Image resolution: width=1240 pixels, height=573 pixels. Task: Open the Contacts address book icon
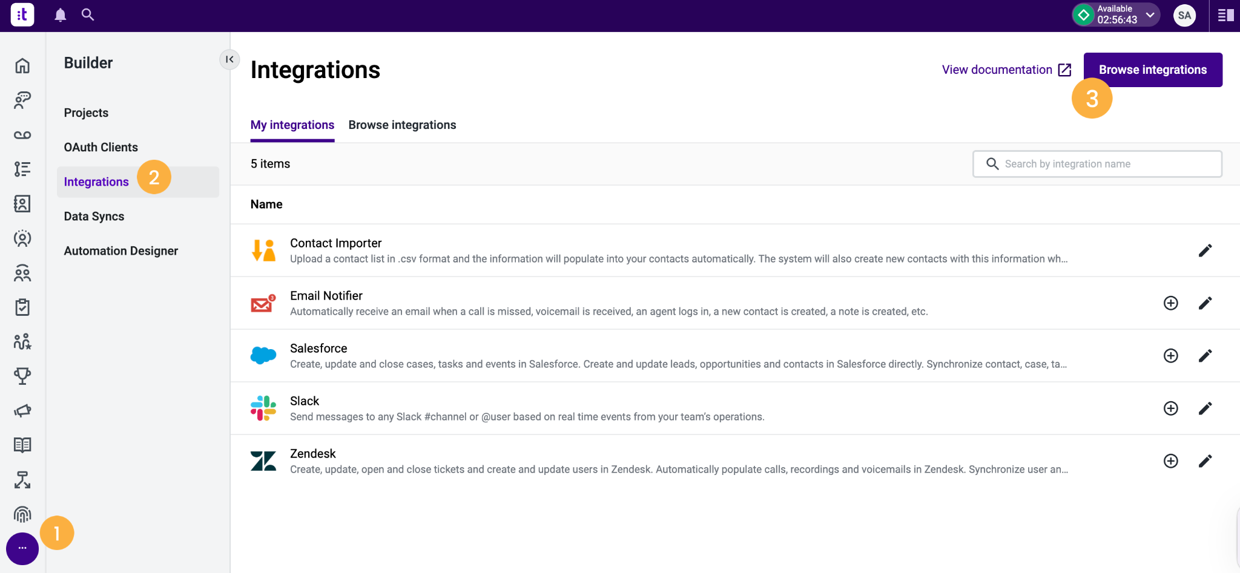22,204
